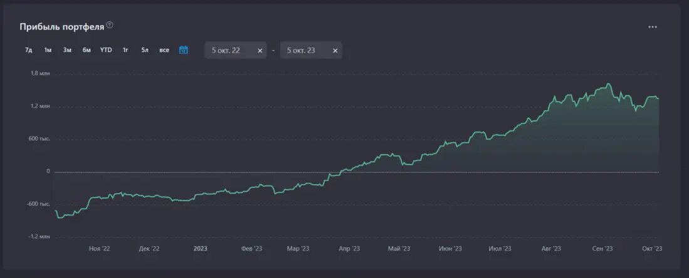Image resolution: width=689 pixels, height=278 pixels.
Task: Clear the start date 5 окт. 22
Action: pos(260,51)
